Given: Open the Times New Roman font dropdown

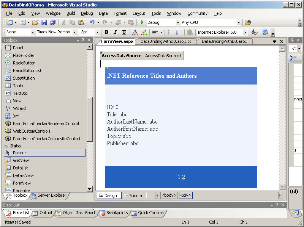Looking at the screenshot, I should click(74, 32).
